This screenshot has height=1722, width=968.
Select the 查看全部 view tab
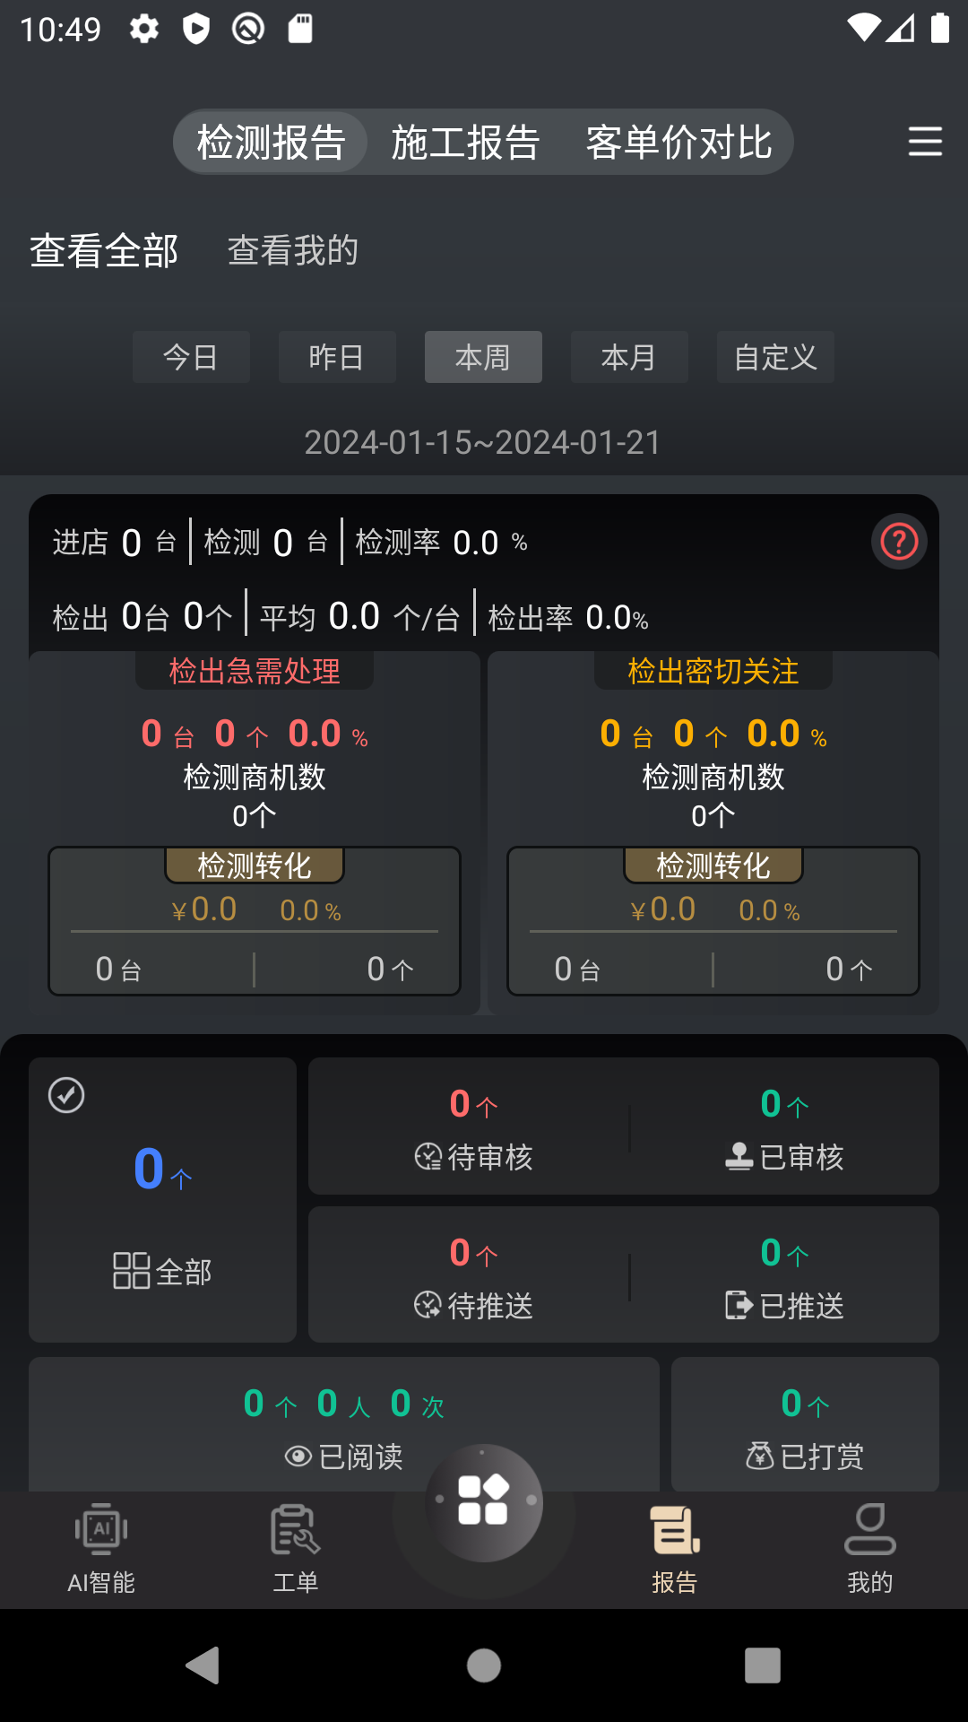point(104,250)
